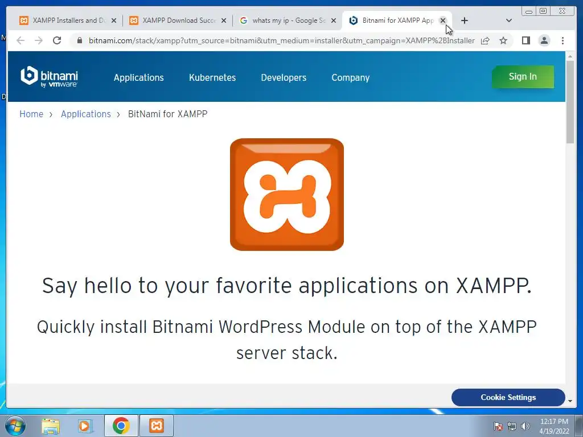Click the page vertical scrollbar thumb

click(570, 101)
